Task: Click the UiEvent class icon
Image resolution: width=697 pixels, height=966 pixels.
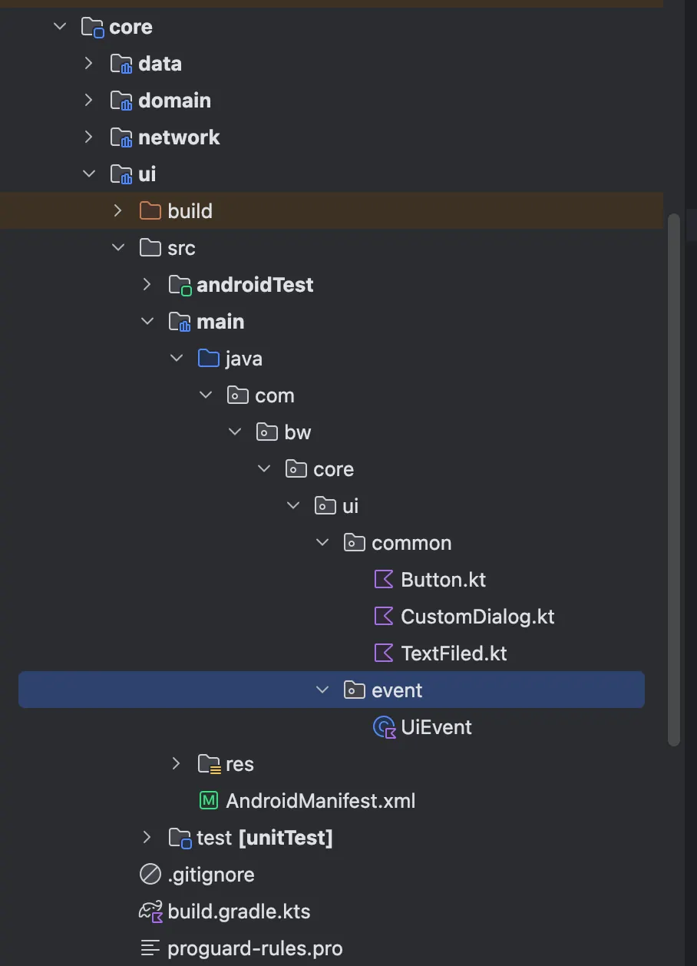Action: [x=383, y=727]
